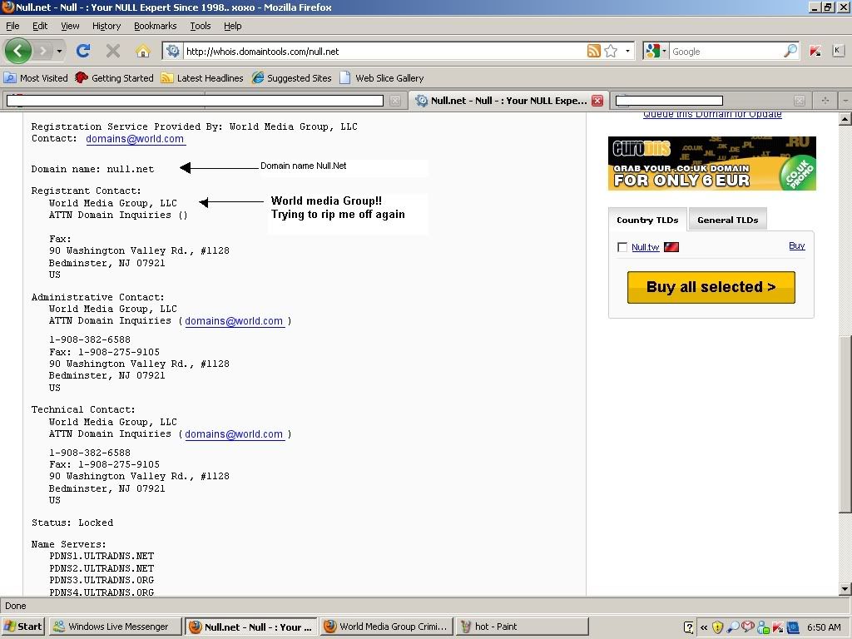Screen dimensions: 852x639
Task: Open the list all tabs dropdown
Action: (x=845, y=101)
